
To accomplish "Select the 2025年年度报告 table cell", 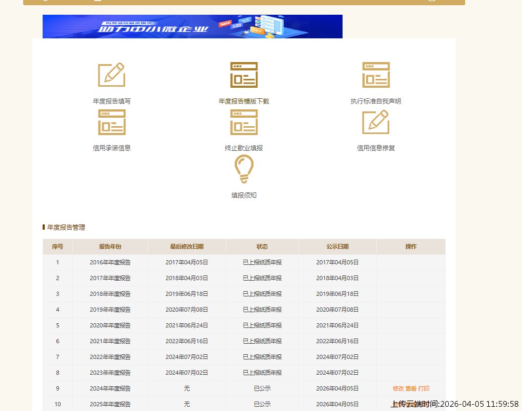I will [110, 404].
